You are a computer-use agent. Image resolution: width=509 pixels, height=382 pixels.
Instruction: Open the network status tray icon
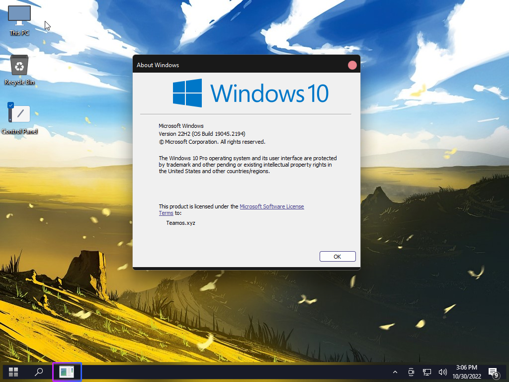(427, 372)
